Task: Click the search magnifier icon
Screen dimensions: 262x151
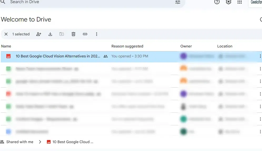Action: coord(3,2)
